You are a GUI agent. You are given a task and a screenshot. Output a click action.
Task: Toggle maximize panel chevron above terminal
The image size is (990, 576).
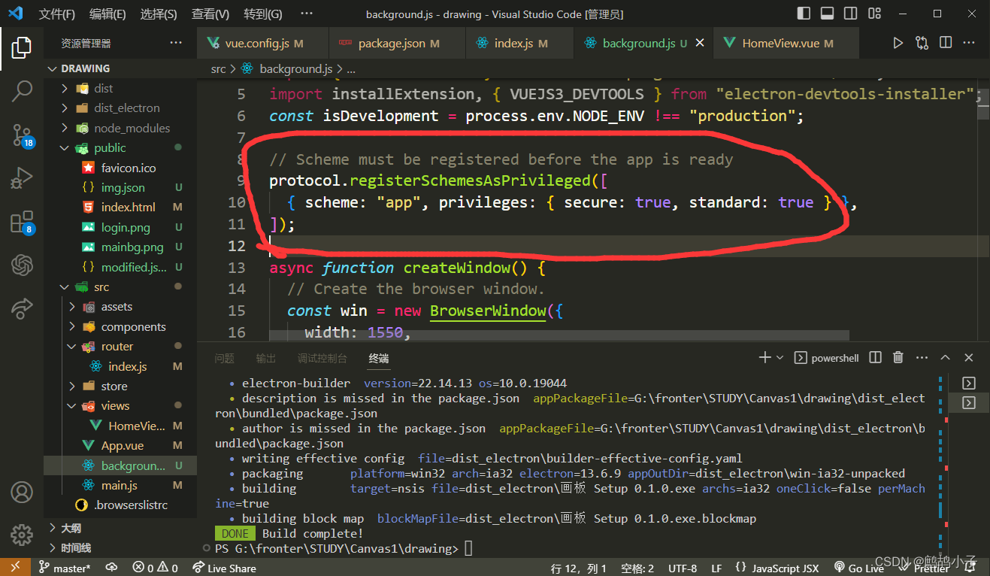click(945, 357)
